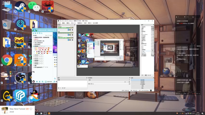The height and width of the screenshot is (115, 205).
Task: Click the search magnifier in YY window toolbar
Action: point(42,33)
